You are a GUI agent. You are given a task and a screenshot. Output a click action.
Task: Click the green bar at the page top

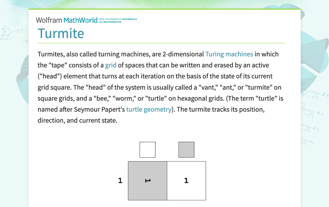[x=165, y=9]
